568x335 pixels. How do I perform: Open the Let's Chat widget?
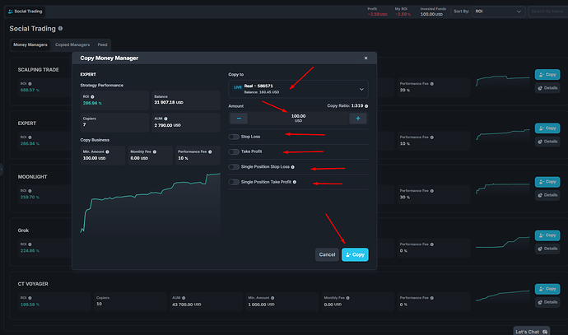[532, 332]
